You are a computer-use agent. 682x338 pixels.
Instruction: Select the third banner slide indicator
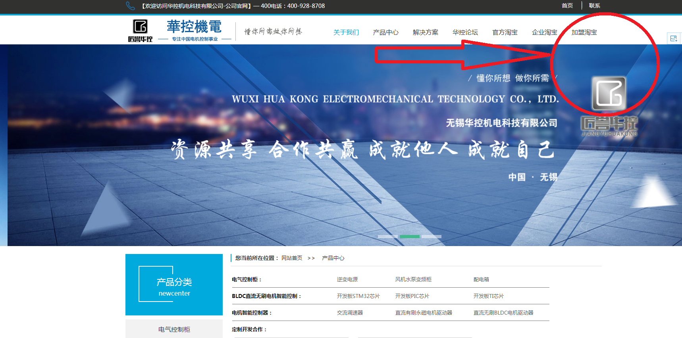tap(432, 237)
